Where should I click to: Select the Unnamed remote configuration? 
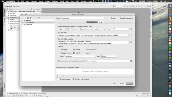point(38,22)
